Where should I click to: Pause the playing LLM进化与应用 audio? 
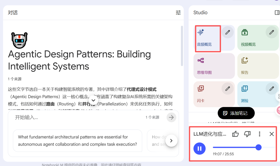[199, 148]
